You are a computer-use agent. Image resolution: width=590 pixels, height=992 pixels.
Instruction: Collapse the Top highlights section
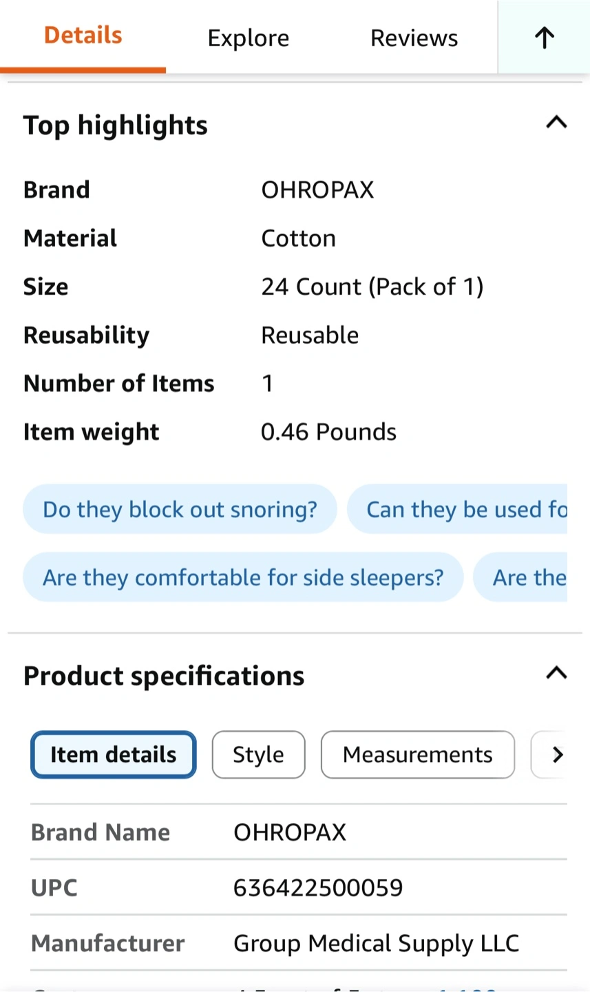(556, 123)
